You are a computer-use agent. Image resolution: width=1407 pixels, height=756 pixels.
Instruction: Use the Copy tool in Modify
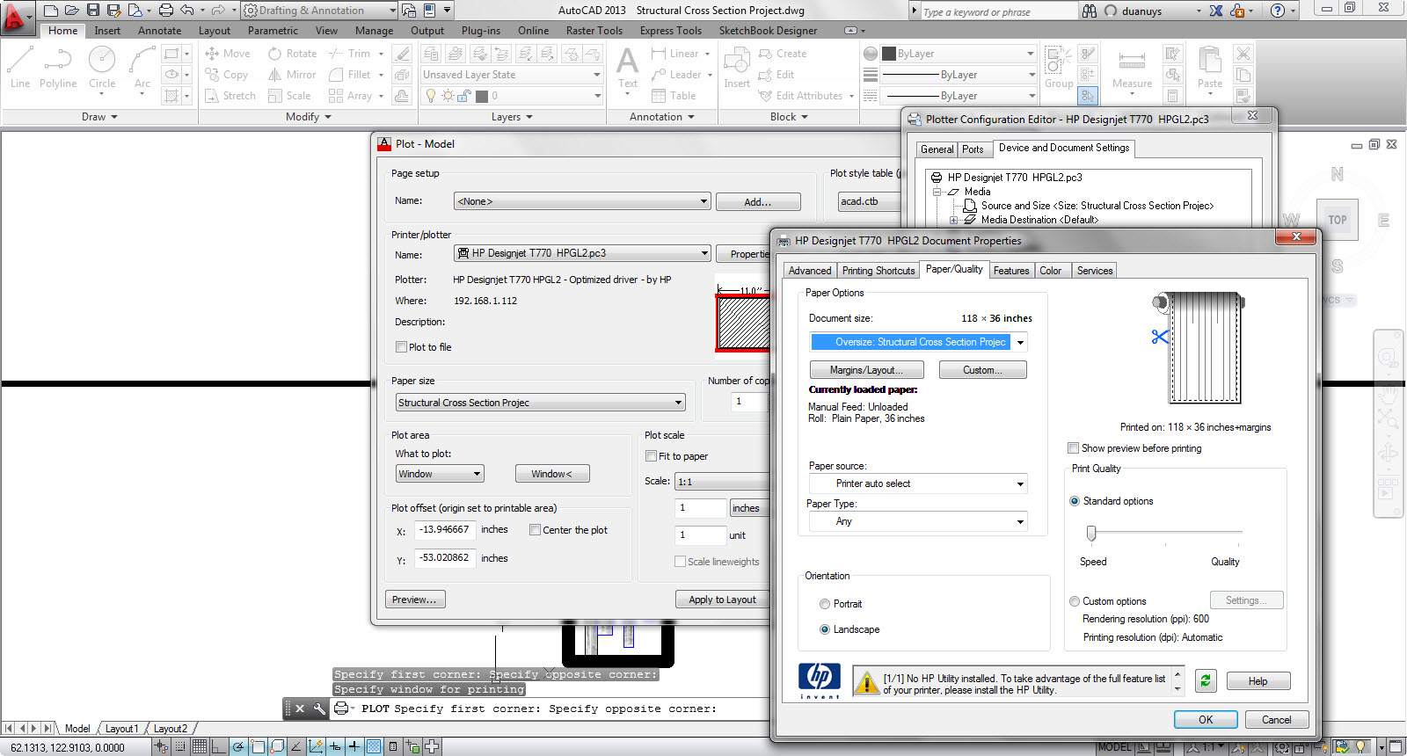(227, 75)
